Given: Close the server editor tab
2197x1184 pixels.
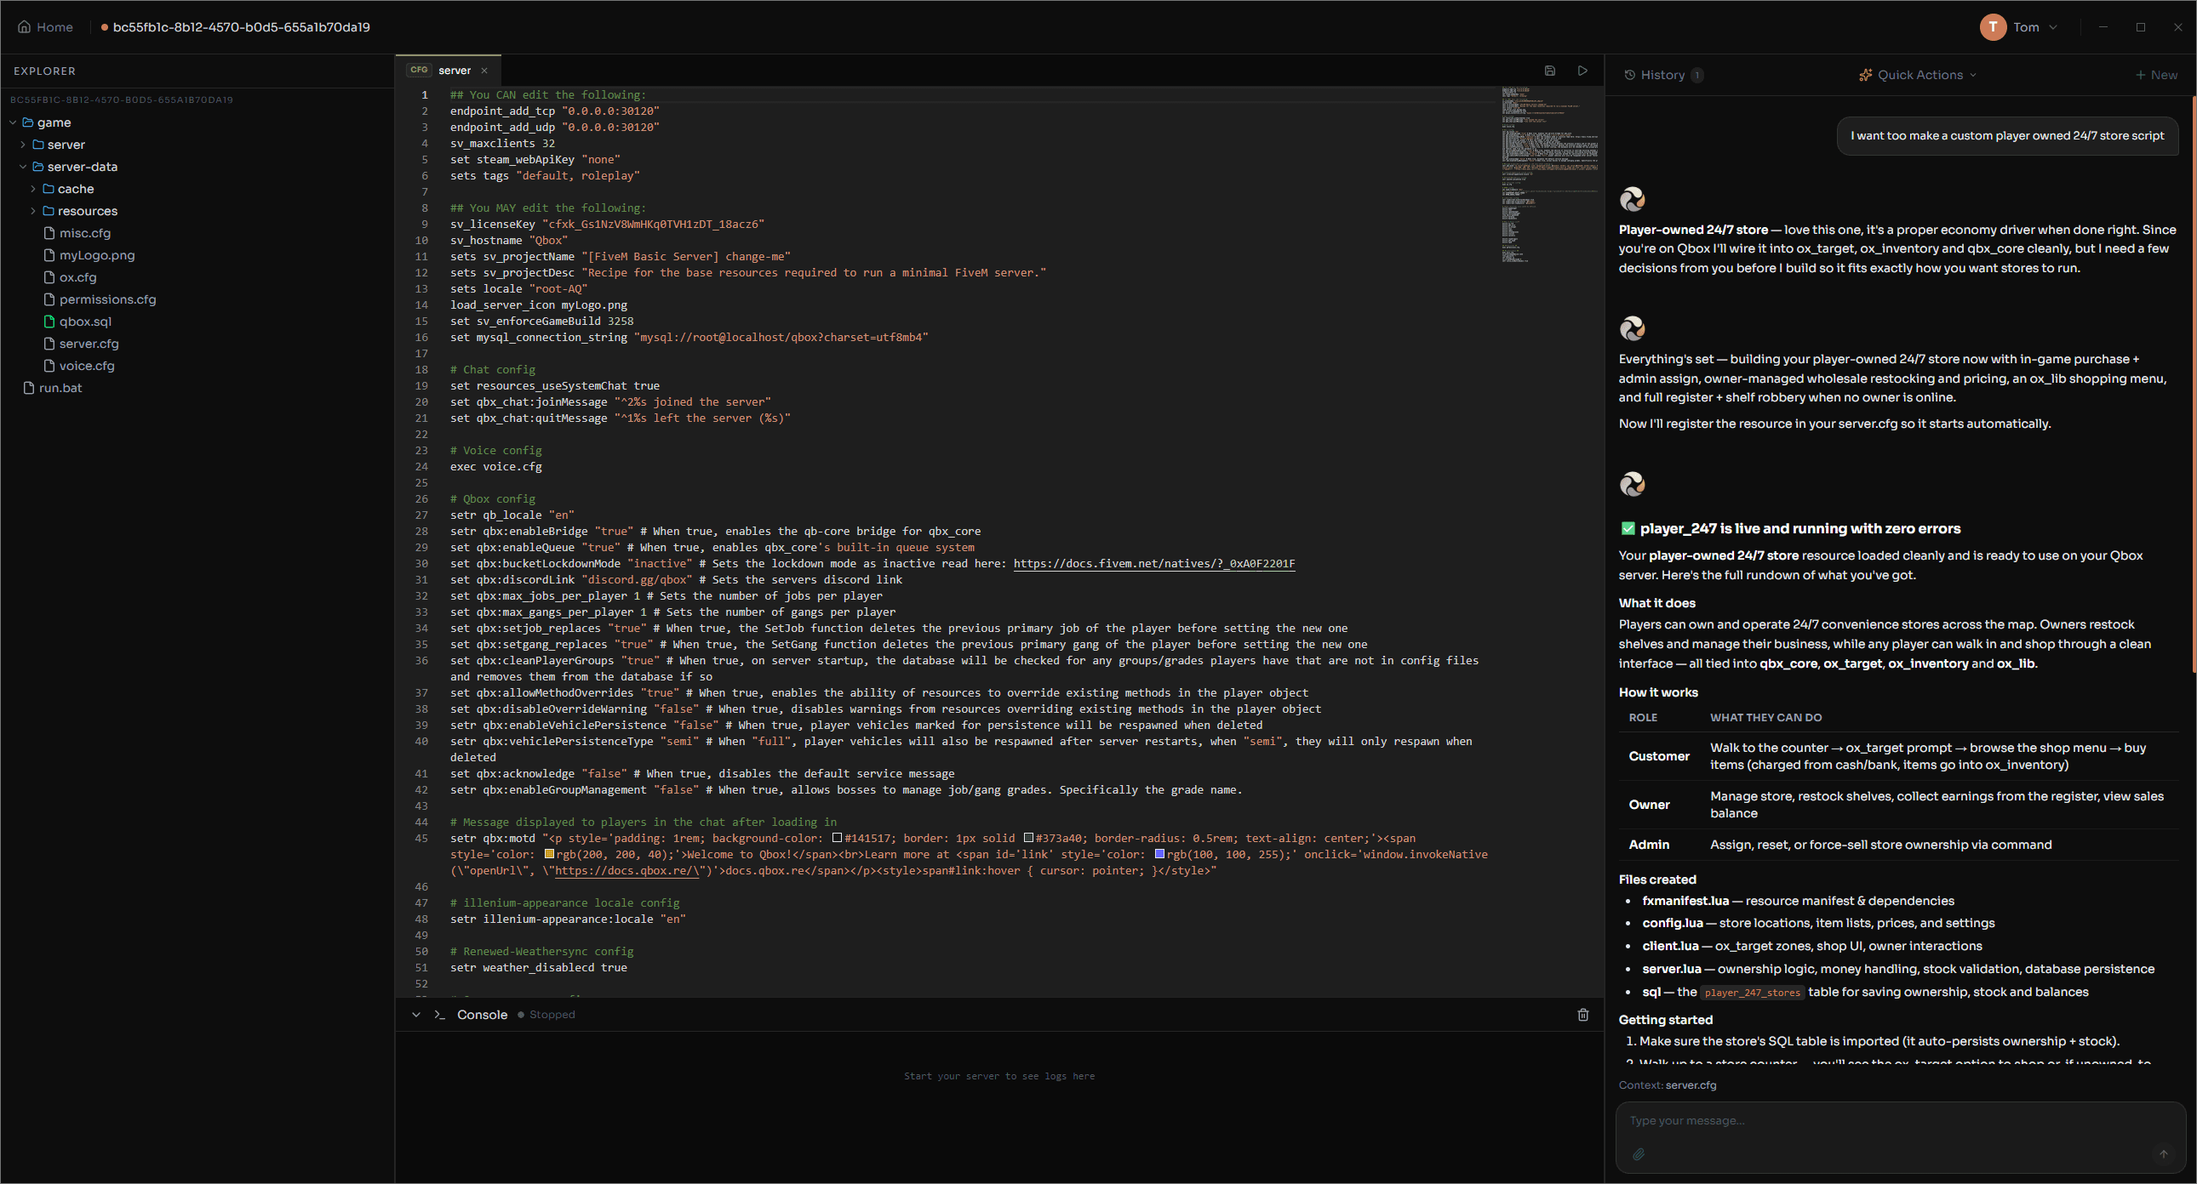Looking at the screenshot, I should [x=483, y=71].
